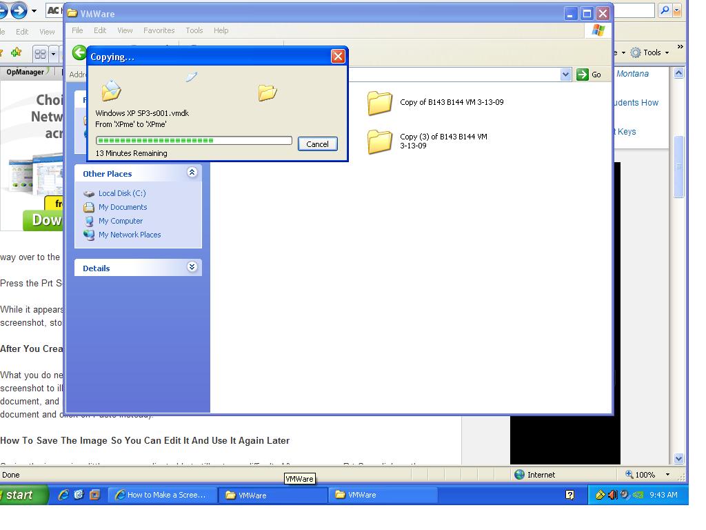Viewport: 706px width, 530px height.
Task: Select the OpManager browser tab
Action: 25,72
